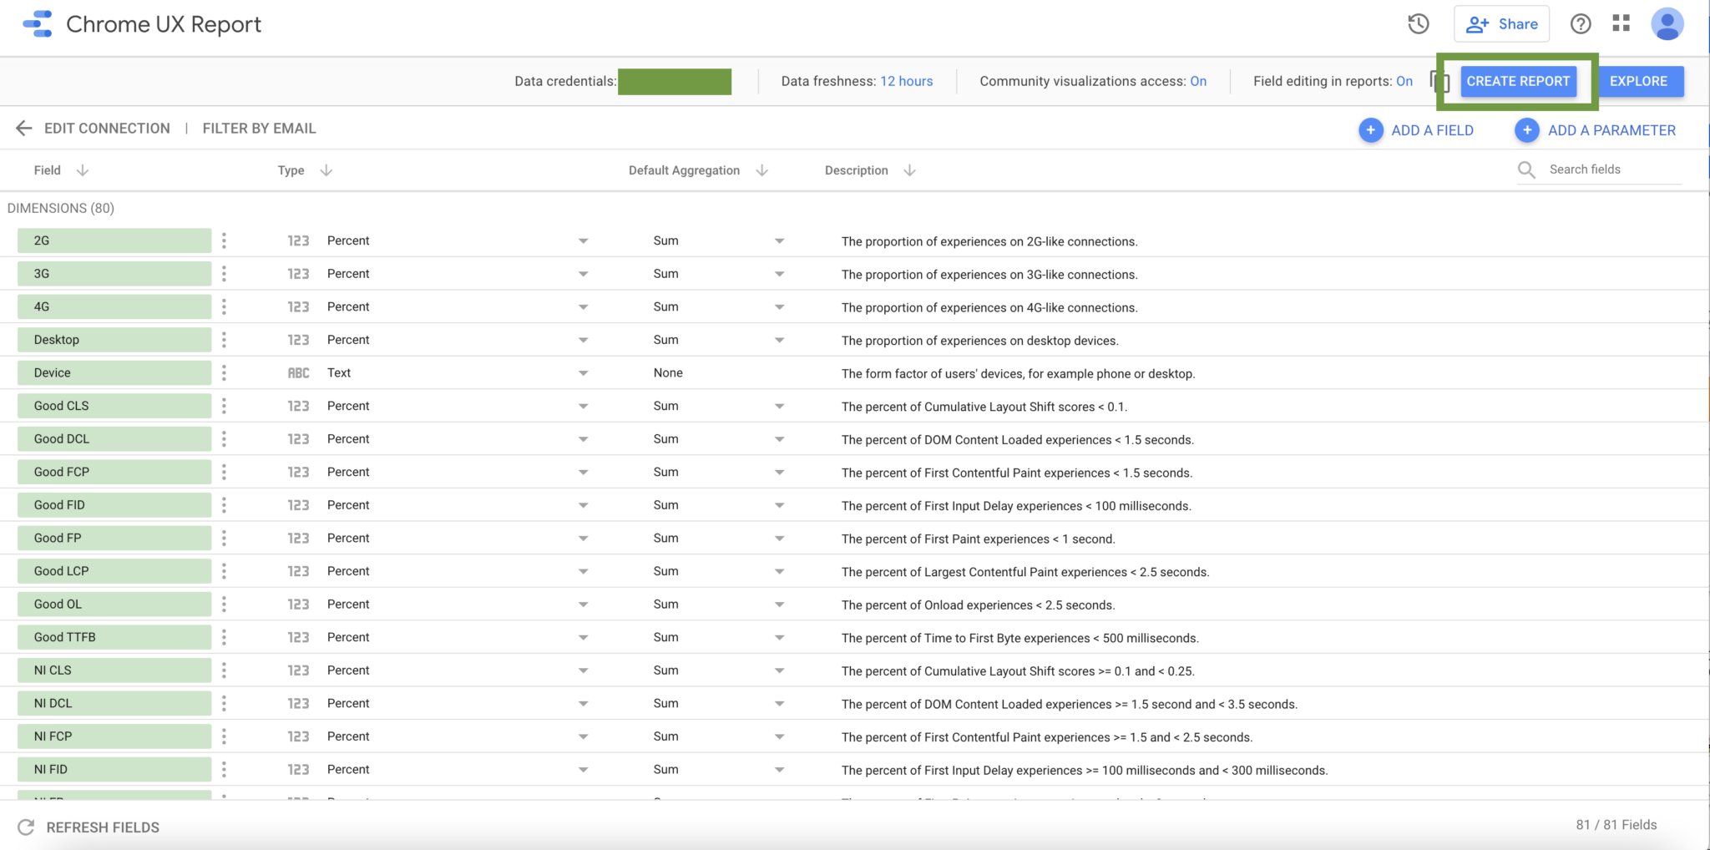Open aggregation dropdown for NI DCL
Viewport: 1710px width, 850px height.
click(780, 704)
